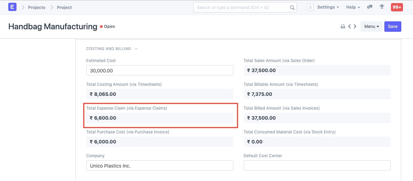
Task: Click the print icon
Action: 343,27
